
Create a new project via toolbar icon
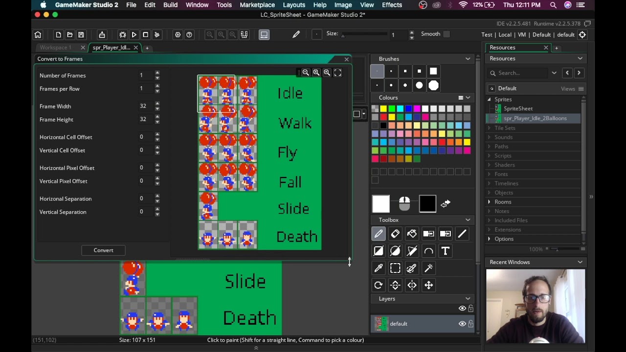[58, 35]
